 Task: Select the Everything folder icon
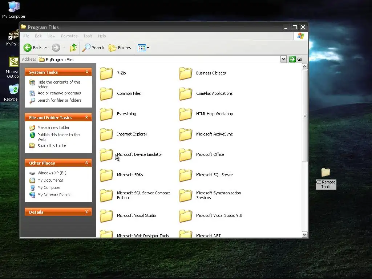click(x=106, y=114)
